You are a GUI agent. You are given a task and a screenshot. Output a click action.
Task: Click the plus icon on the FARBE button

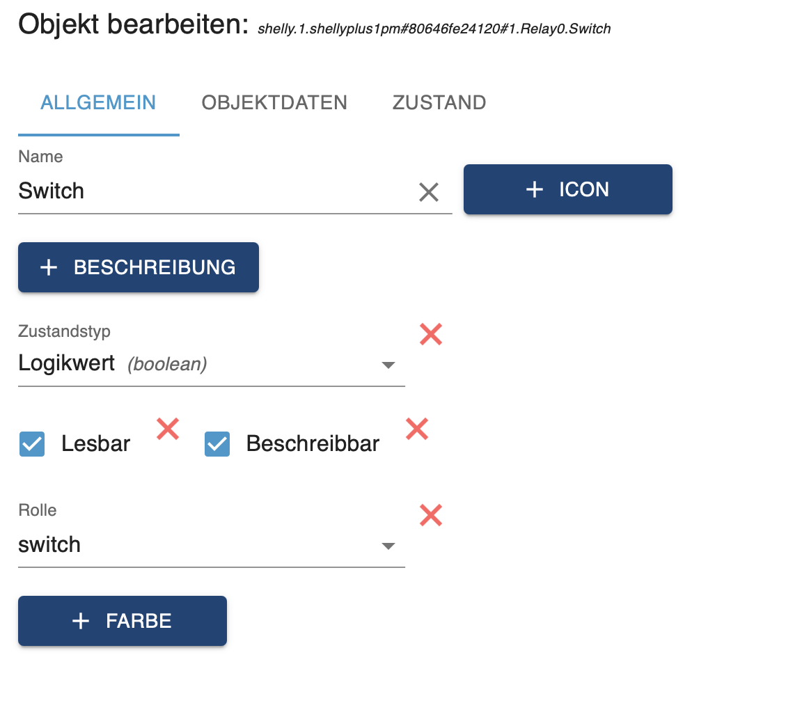[81, 621]
